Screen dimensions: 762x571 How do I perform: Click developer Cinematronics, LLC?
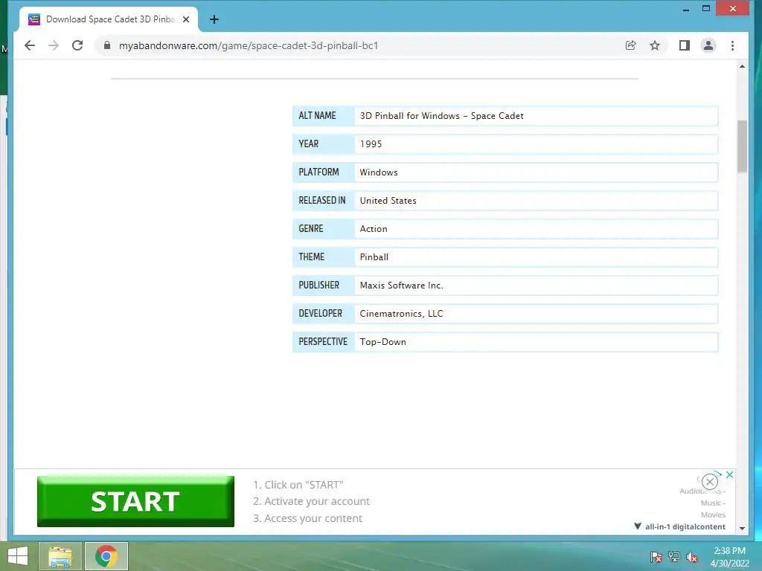[401, 313]
